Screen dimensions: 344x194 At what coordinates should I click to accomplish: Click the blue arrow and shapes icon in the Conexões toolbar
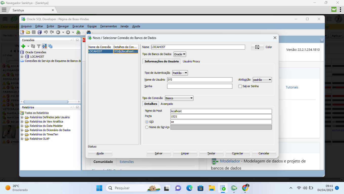pos(44,46)
